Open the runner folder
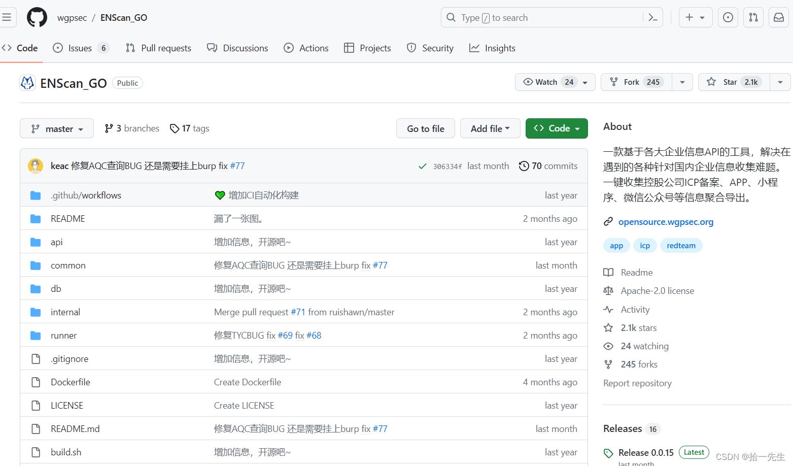 click(x=64, y=336)
